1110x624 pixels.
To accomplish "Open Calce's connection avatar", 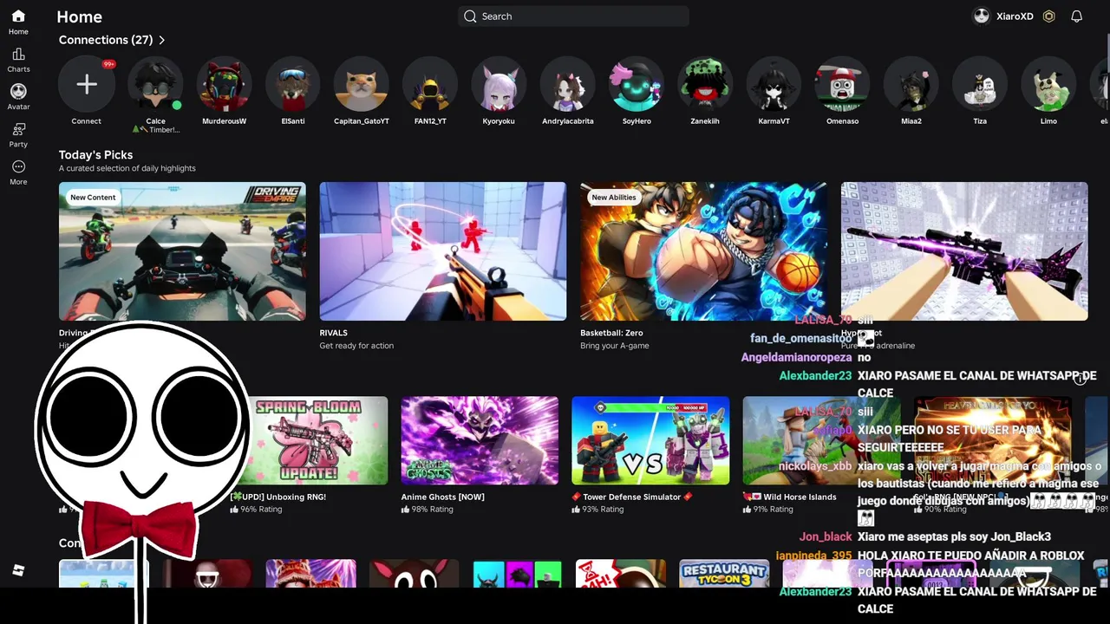I will pyautogui.click(x=155, y=84).
